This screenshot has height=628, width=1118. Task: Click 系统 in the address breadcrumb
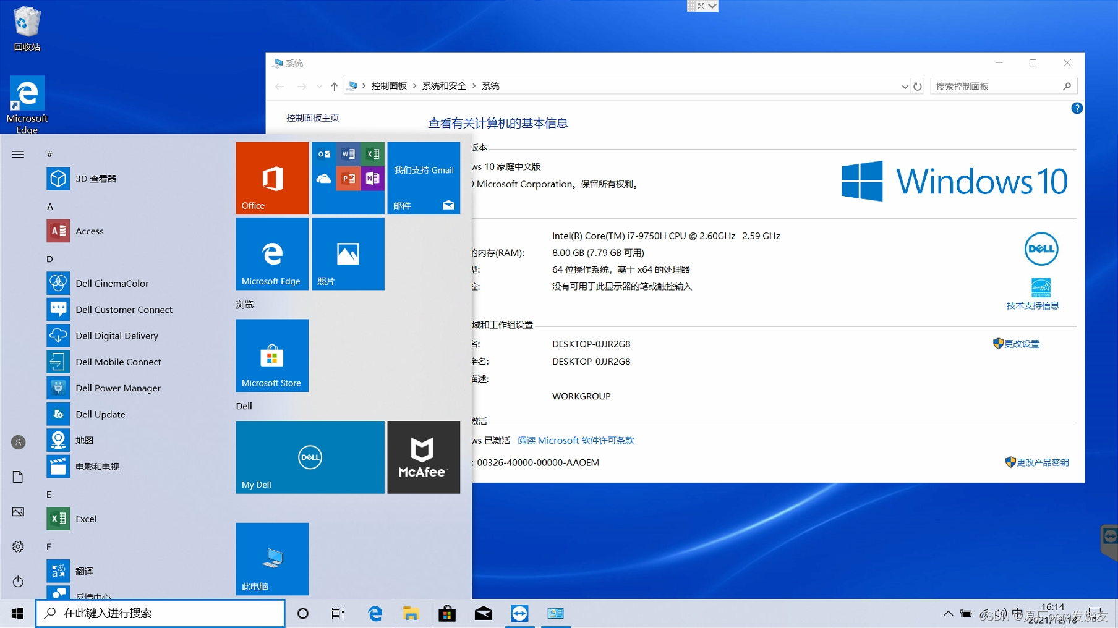point(490,86)
